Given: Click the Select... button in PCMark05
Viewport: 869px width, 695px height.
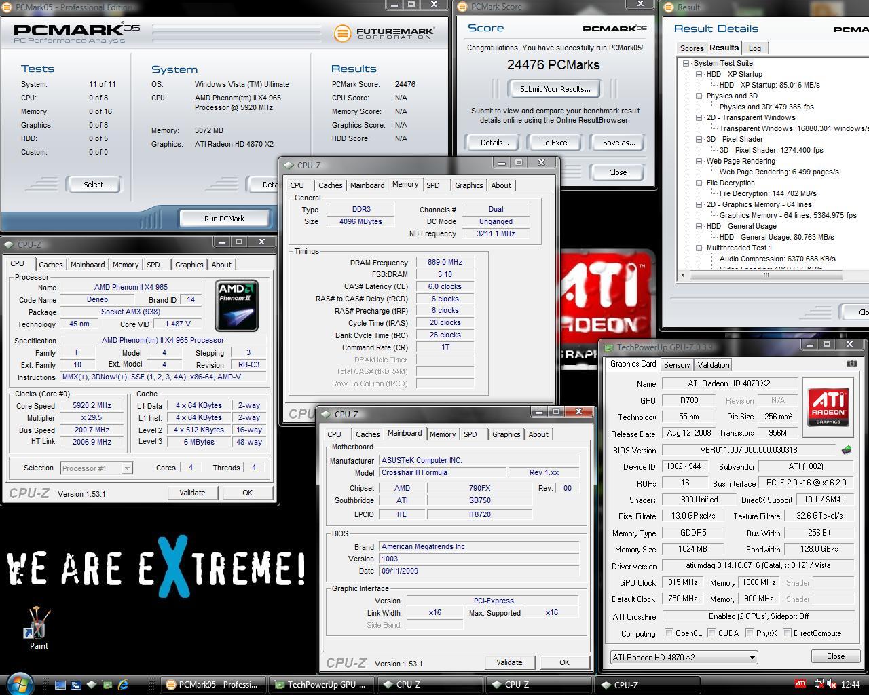Looking at the screenshot, I should click(x=96, y=184).
